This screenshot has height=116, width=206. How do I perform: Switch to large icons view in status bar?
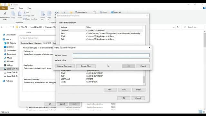point(204,112)
